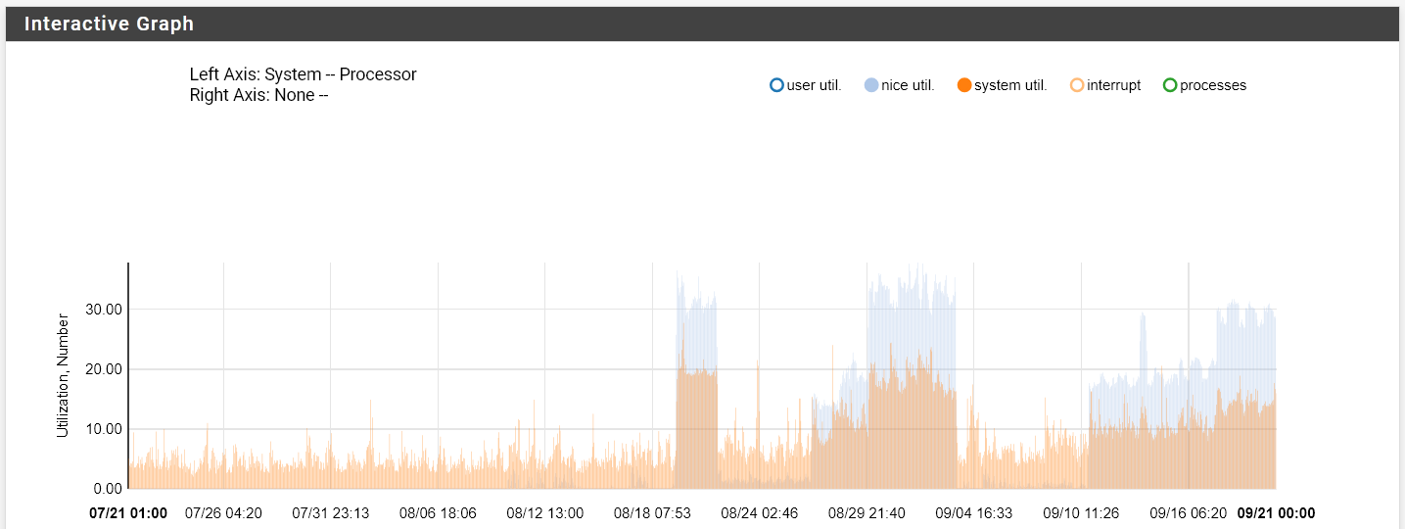Viewport: 1405px width, 529px height.
Task: Click the nice util. legend text
Action: [908, 85]
